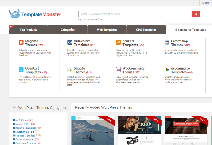
Task: Click Computers & Internet category link
Action: point(26,143)
